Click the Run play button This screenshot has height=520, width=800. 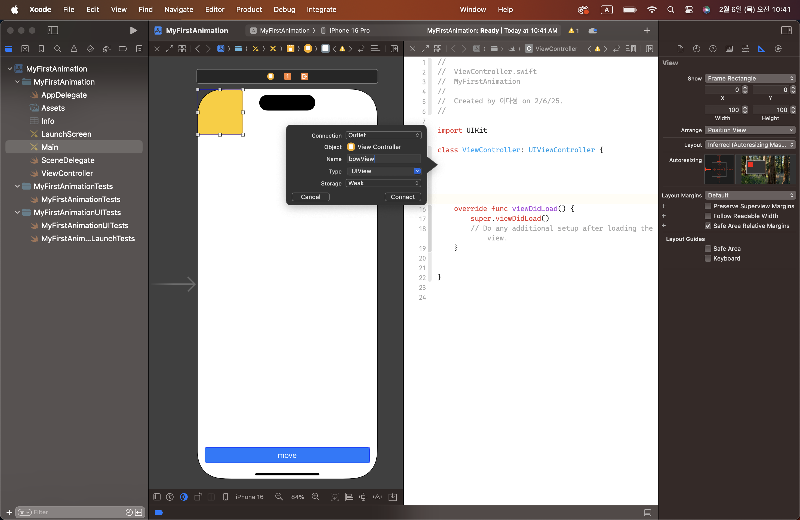(133, 30)
